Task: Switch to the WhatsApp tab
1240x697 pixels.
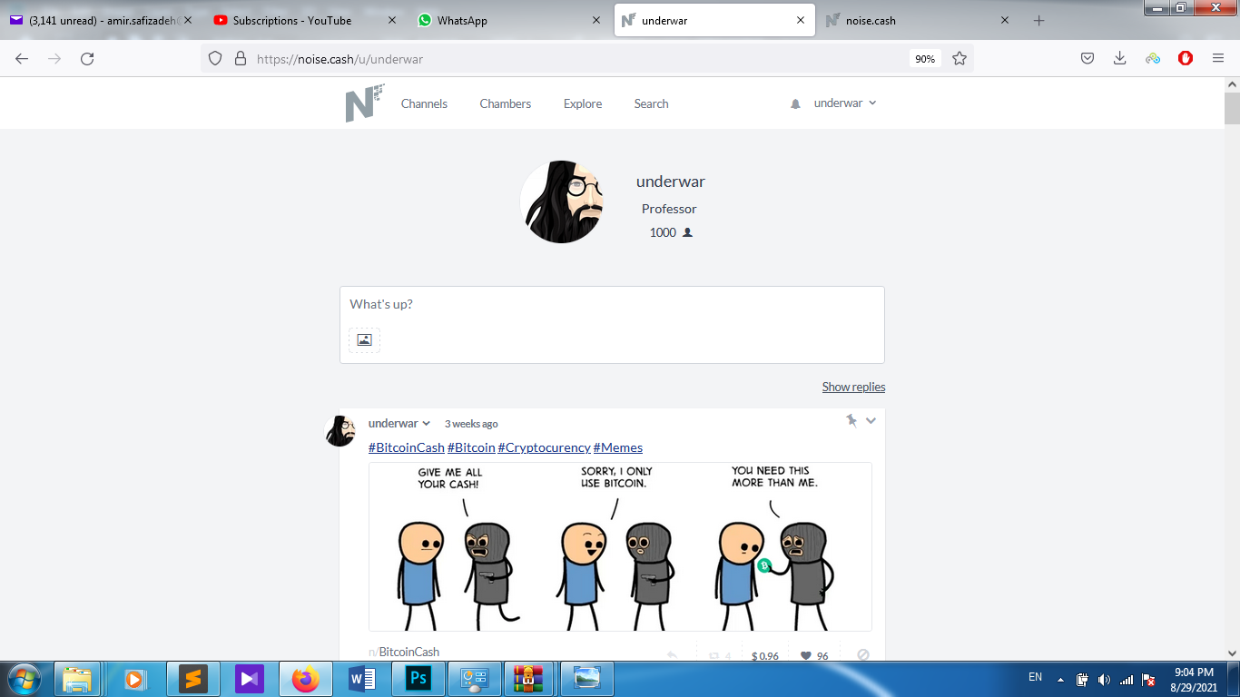Action: (510, 21)
